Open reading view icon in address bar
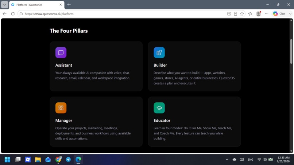 pos(236,14)
